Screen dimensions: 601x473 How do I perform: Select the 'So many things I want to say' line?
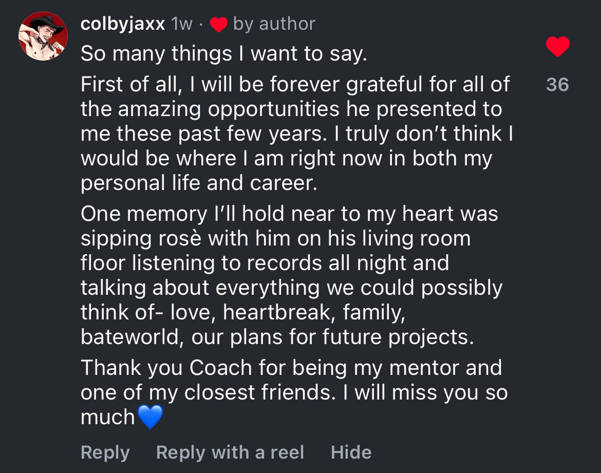(x=224, y=53)
